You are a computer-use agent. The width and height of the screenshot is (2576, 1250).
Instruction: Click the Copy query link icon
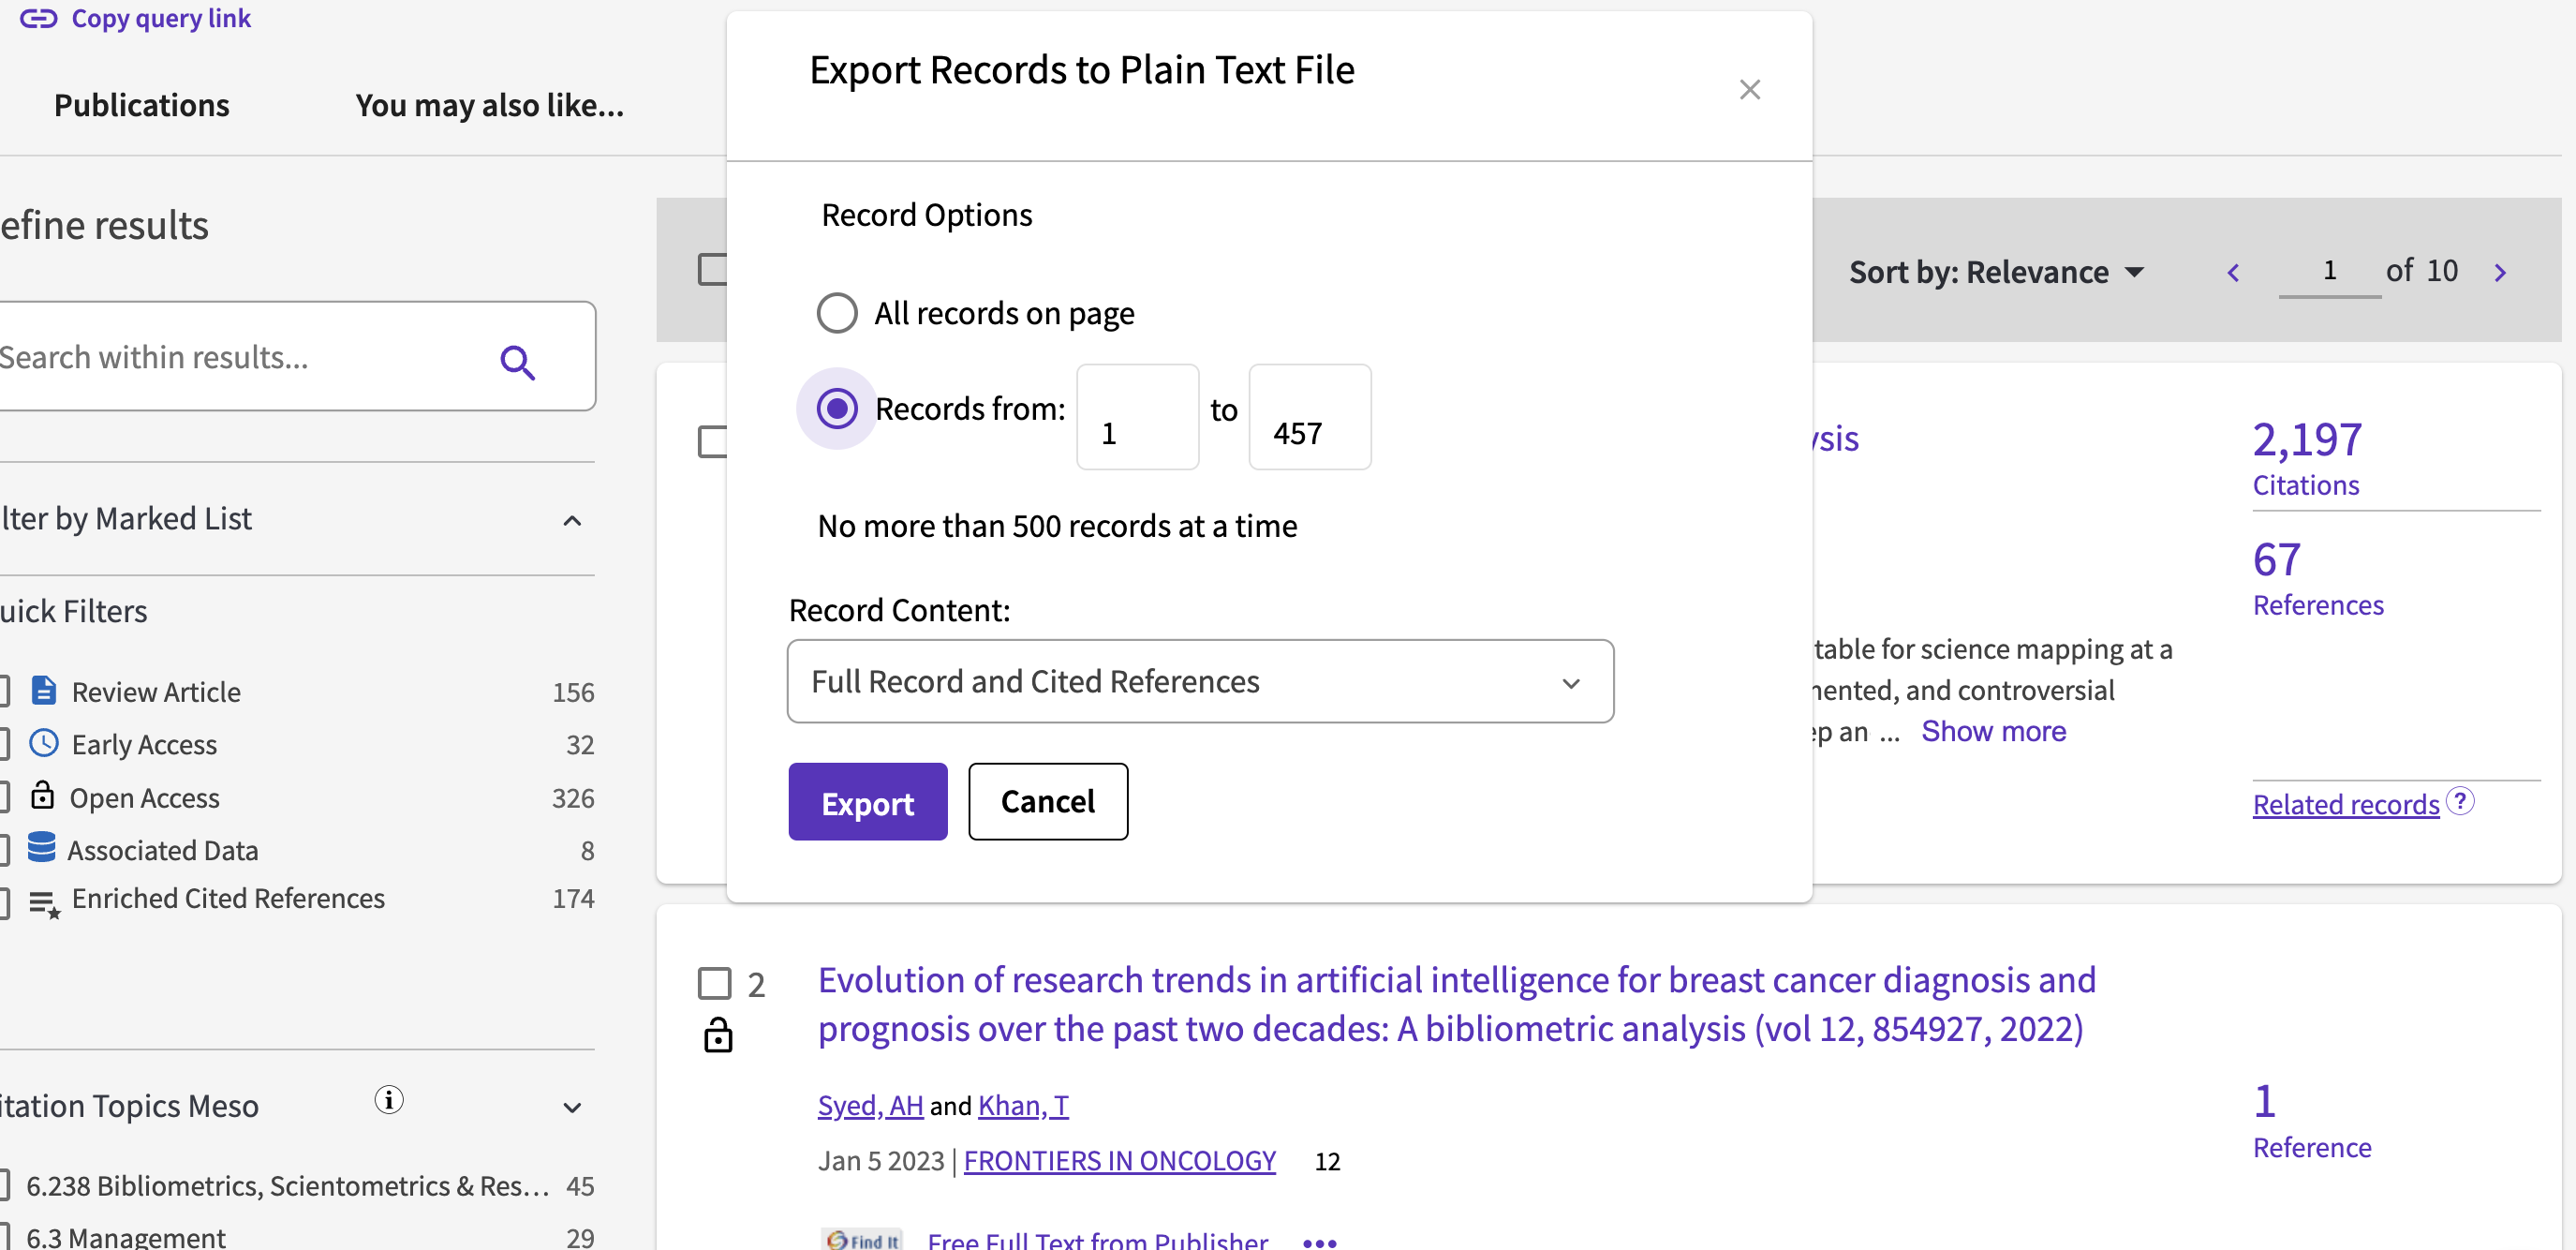pyautogui.click(x=38, y=18)
